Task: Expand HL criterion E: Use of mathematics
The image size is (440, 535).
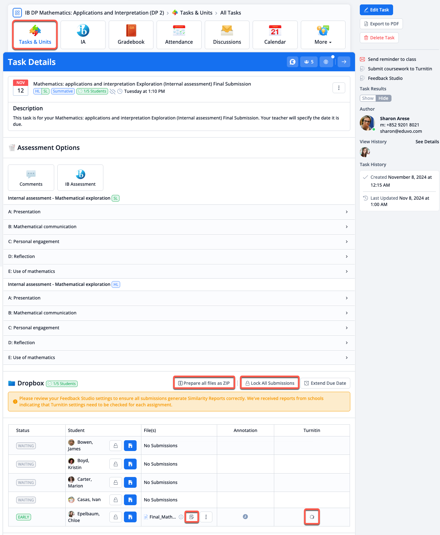Action: click(178, 358)
